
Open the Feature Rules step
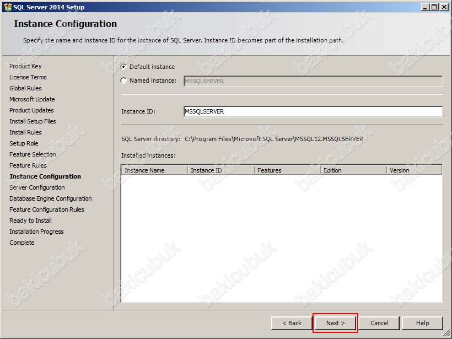(28, 165)
